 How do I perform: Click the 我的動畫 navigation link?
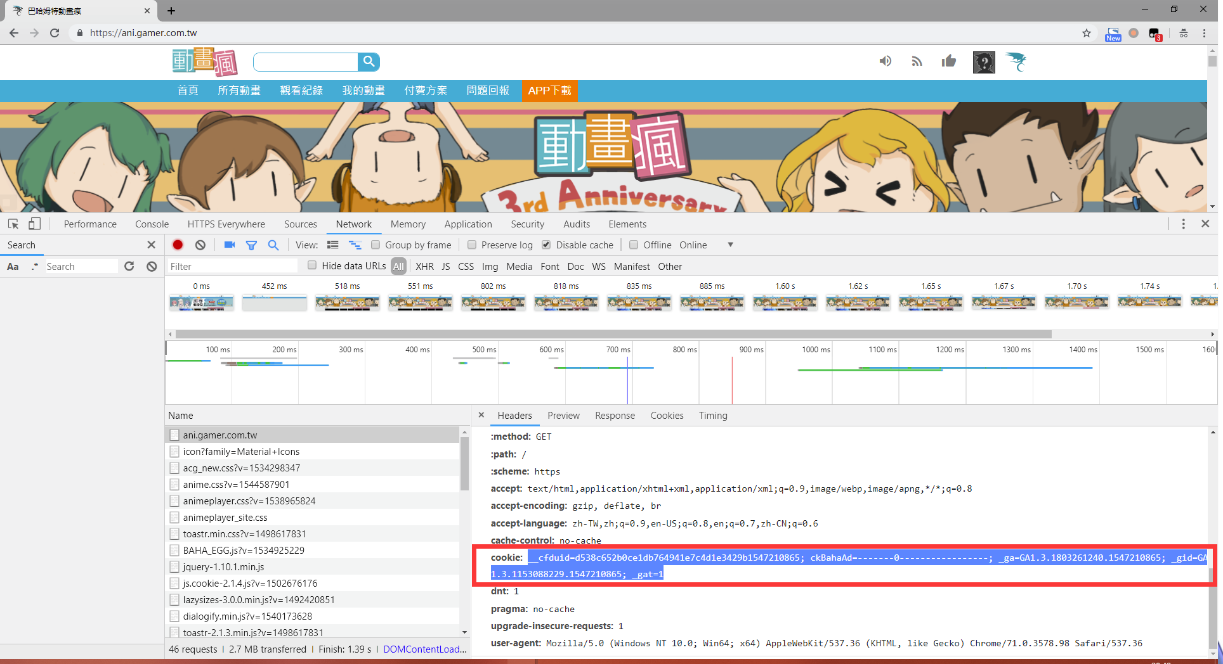click(363, 91)
